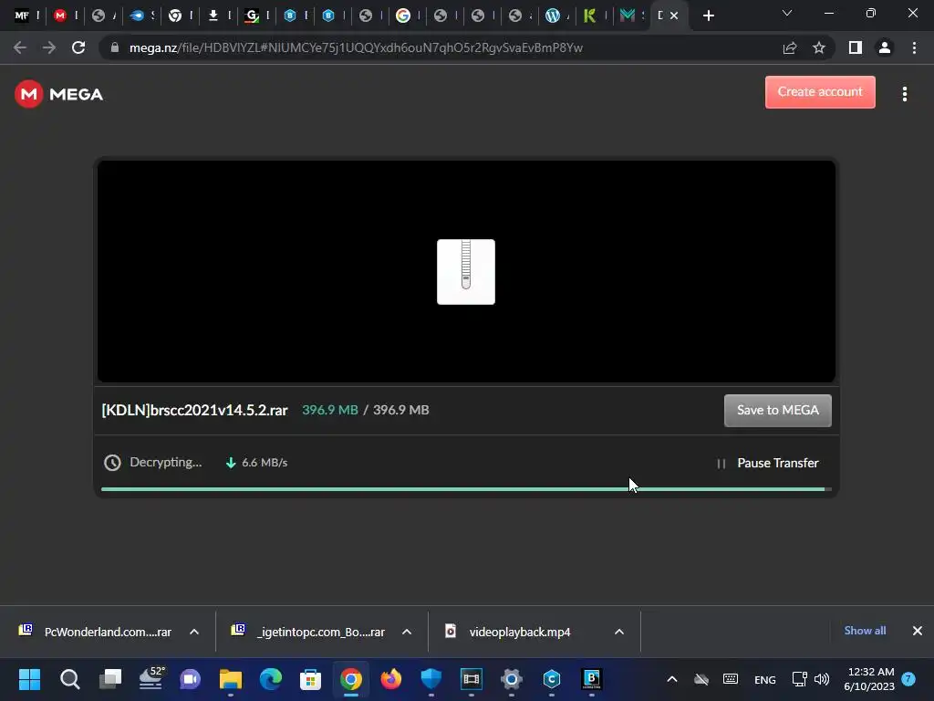Expand options for _igetintopc.com rar
Screen dimensions: 934x701
click(x=407, y=632)
